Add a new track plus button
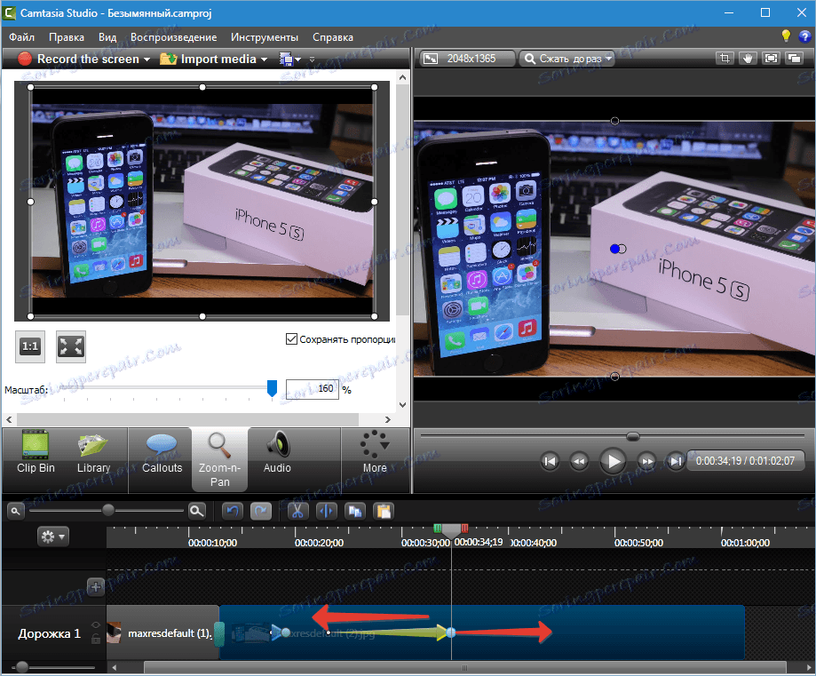Image resolution: width=816 pixels, height=676 pixels. click(x=96, y=587)
